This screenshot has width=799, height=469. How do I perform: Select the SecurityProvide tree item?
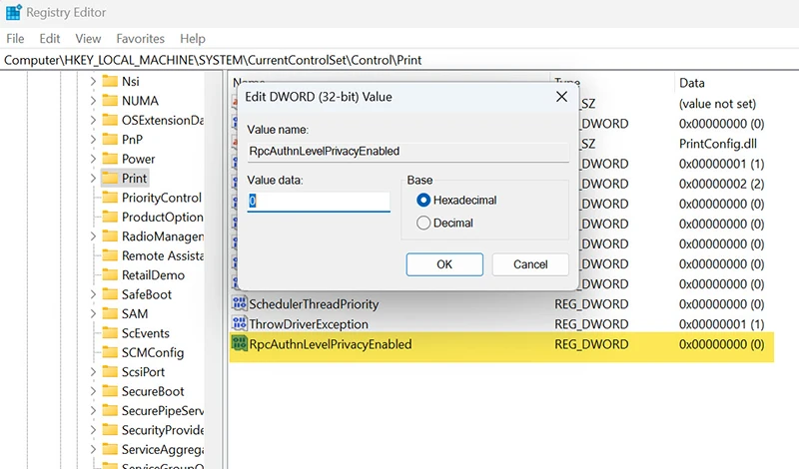(x=162, y=430)
